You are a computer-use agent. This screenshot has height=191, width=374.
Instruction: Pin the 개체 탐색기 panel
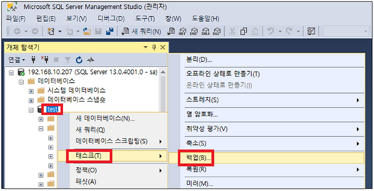[x=154, y=48]
